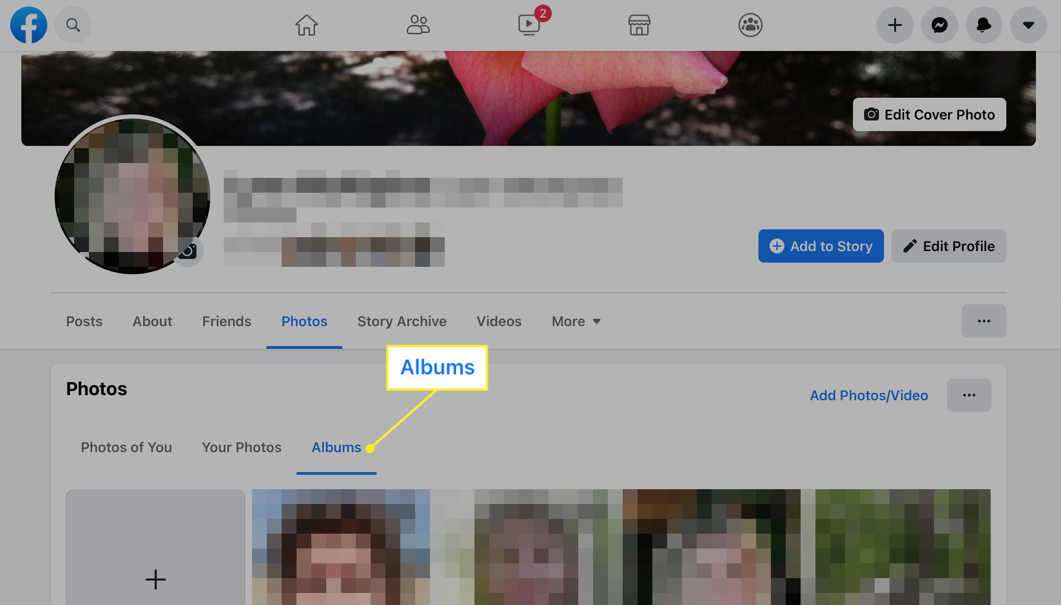Click the profile three-dot menu
The height and width of the screenshot is (605, 1061).
(x=984, y=321)
